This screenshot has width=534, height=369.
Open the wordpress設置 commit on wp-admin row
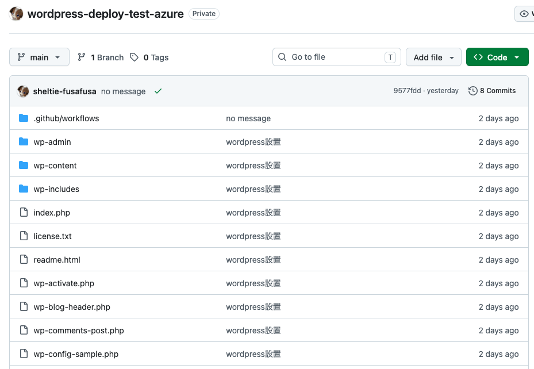click(x=253, y=142)
